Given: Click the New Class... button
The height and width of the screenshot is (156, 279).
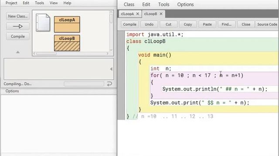Looking at the screenshot, I should (18, 16).
